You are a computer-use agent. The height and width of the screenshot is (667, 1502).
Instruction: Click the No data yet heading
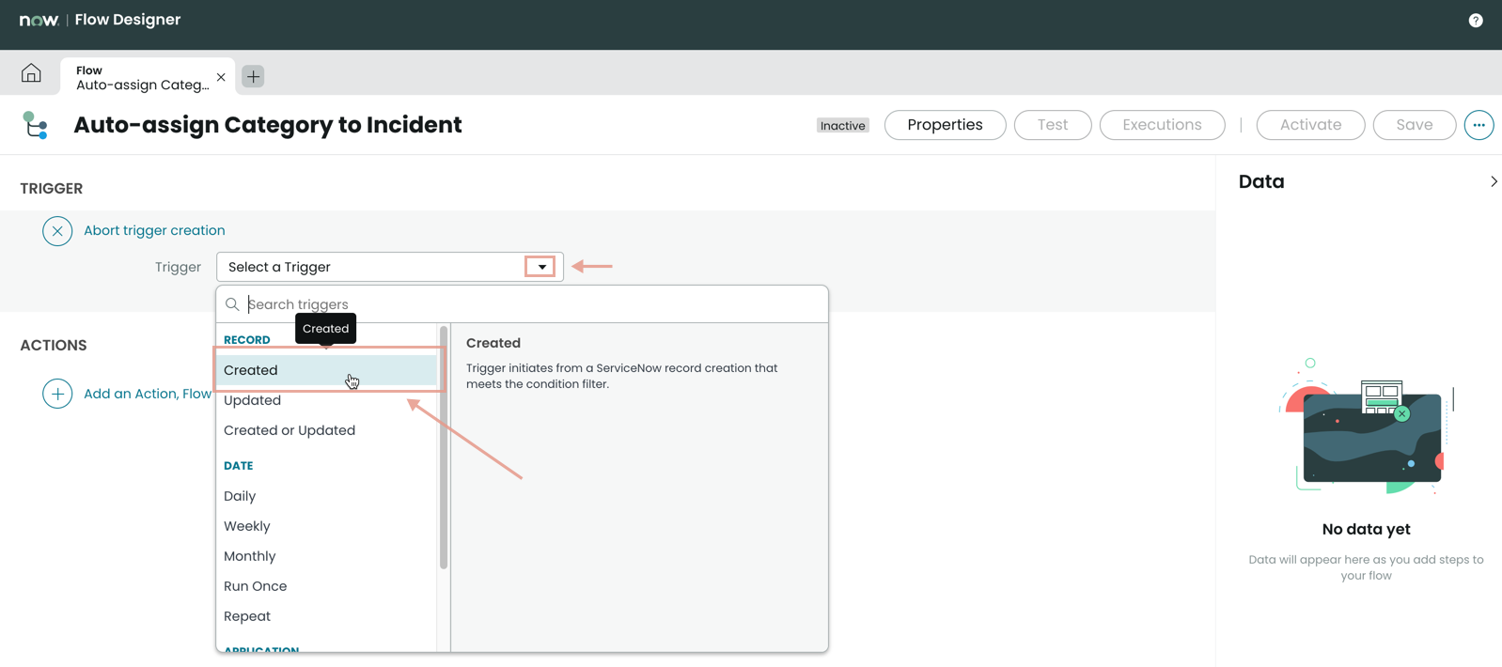click(x=1366, y=529)
